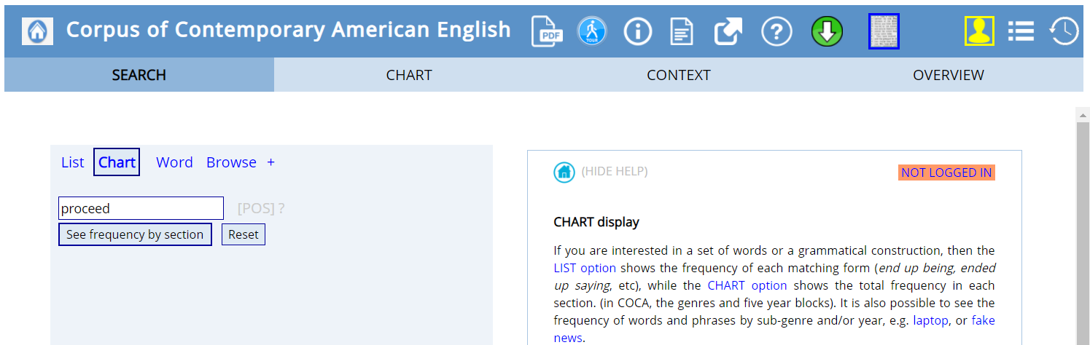Select the Browse search option

tap(231, 162)
